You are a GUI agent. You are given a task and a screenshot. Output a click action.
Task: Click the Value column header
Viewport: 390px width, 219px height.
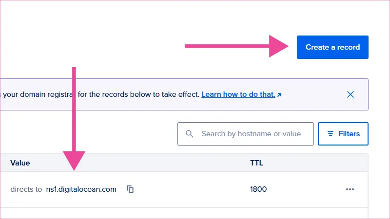point(20,163)
